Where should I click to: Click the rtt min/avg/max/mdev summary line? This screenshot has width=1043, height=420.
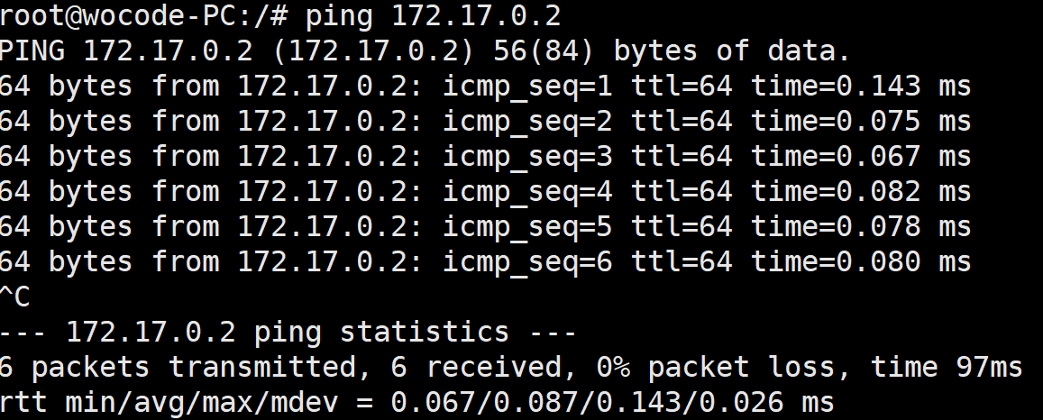click(x=416, y=402)
